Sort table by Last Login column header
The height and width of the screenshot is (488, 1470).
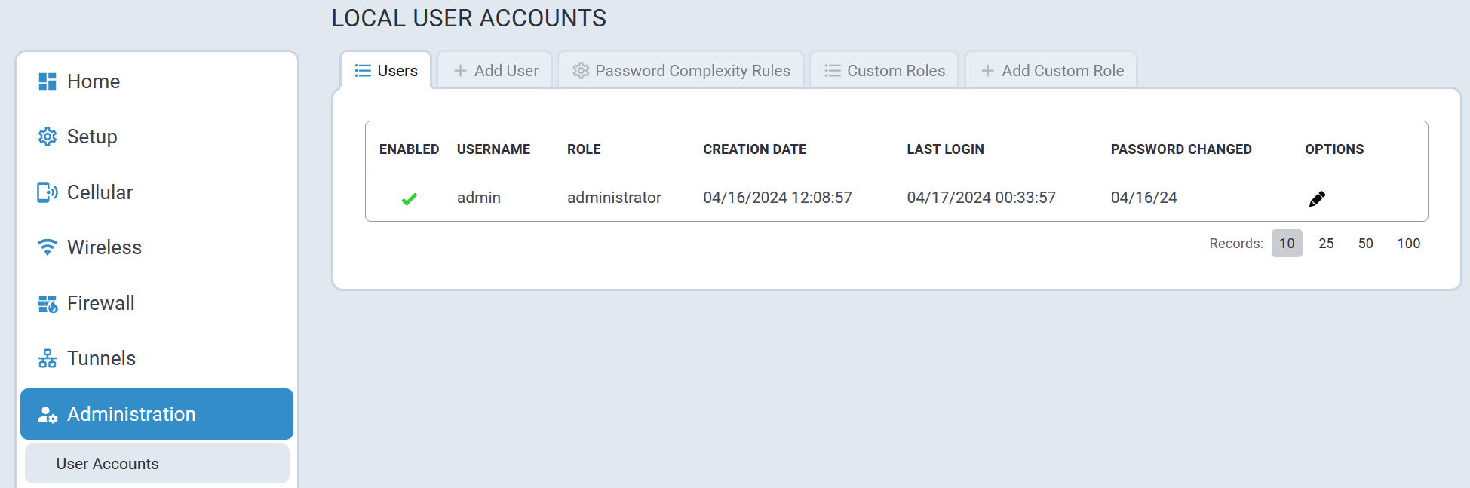pos(945,149)
